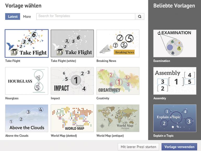Switch to the More tab

tap(27, 16)
